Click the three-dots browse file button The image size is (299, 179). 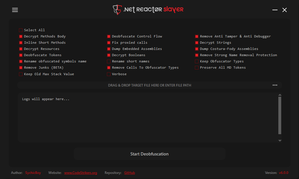tap(275, 85)
